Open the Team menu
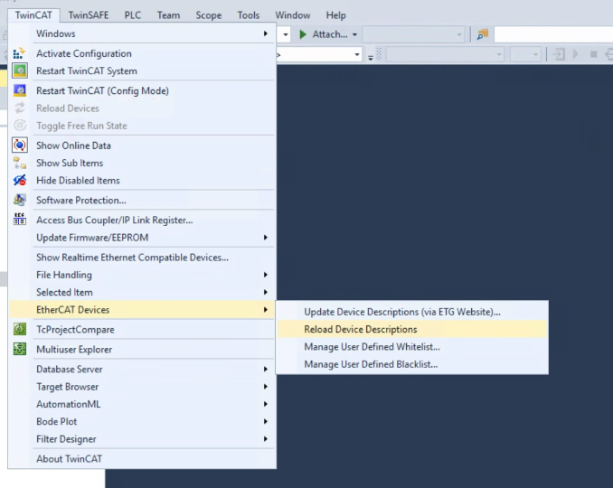Image resolution: width=613 pixels, height=488 pixels. pyautogui.click(x=168, y=15)
